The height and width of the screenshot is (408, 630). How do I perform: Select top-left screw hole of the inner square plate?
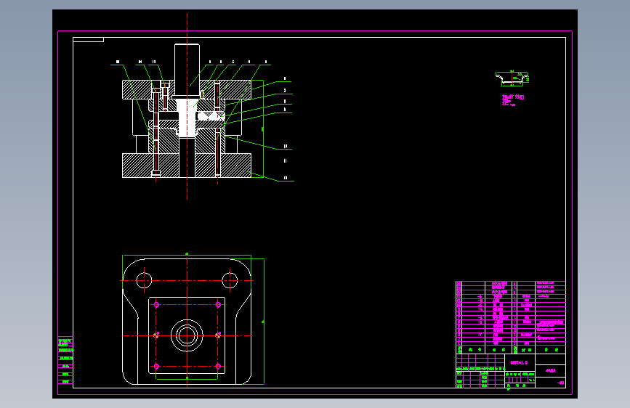(x=156, y=305)
